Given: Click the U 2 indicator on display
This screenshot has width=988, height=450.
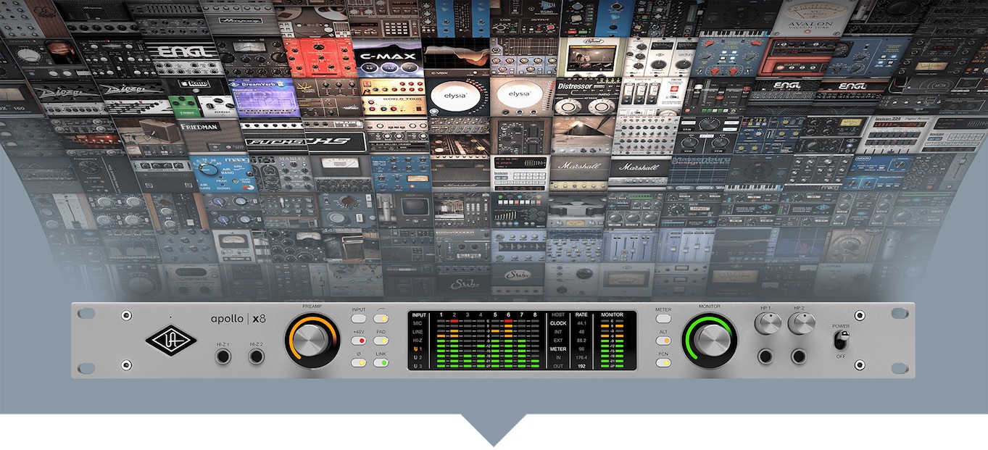Looking at the screenshot, I should (x=418, y=358).
